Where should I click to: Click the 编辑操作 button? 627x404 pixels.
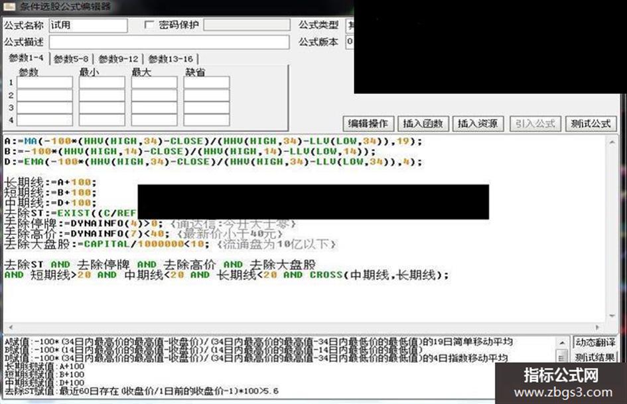click(x=368, y=123)
